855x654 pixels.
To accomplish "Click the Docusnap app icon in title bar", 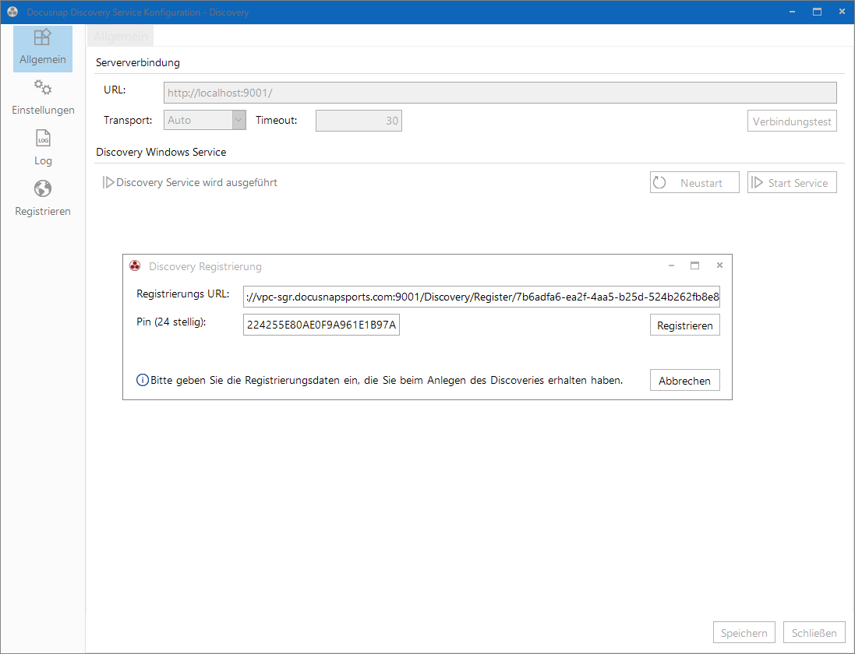I will [x=12, y=12].
